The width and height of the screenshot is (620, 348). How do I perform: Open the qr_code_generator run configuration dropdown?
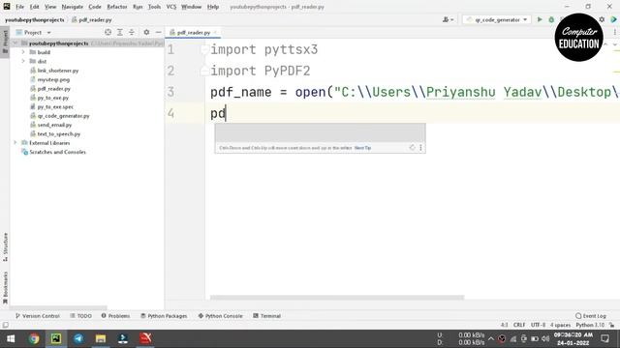click(497, 19)
